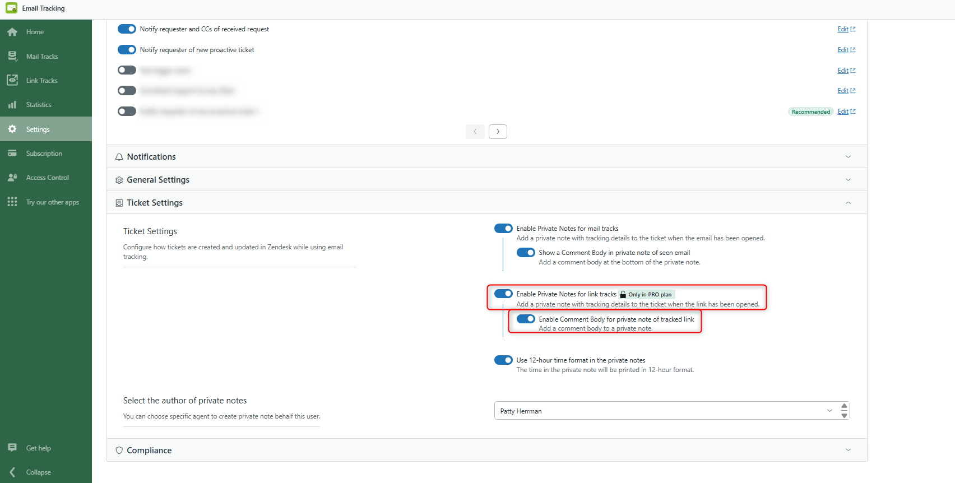Click 'Select the author of private notes' text
Image resolution: width=955 pixels, height=483 pixels.
[185, 401]
